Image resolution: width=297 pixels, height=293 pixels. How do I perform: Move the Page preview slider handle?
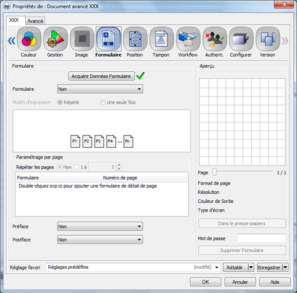214,172
